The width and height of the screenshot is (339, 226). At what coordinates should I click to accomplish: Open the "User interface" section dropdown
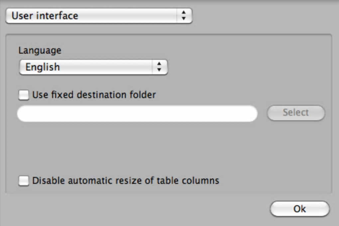click(x=99, y=16)
